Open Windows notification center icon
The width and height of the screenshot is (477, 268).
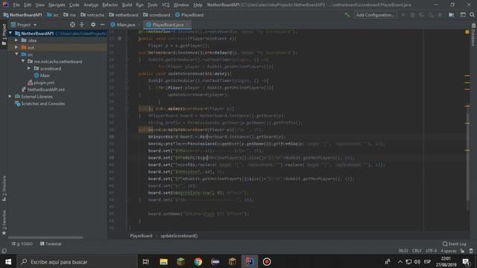(x=466, y=261)
